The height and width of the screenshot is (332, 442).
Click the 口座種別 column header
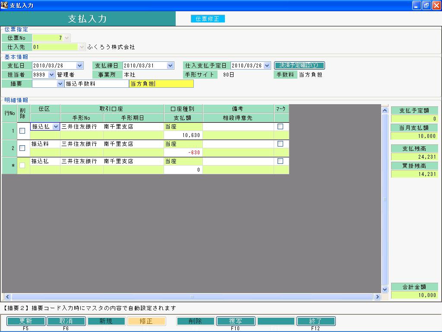pyautogui.click(x=183, y=109)
